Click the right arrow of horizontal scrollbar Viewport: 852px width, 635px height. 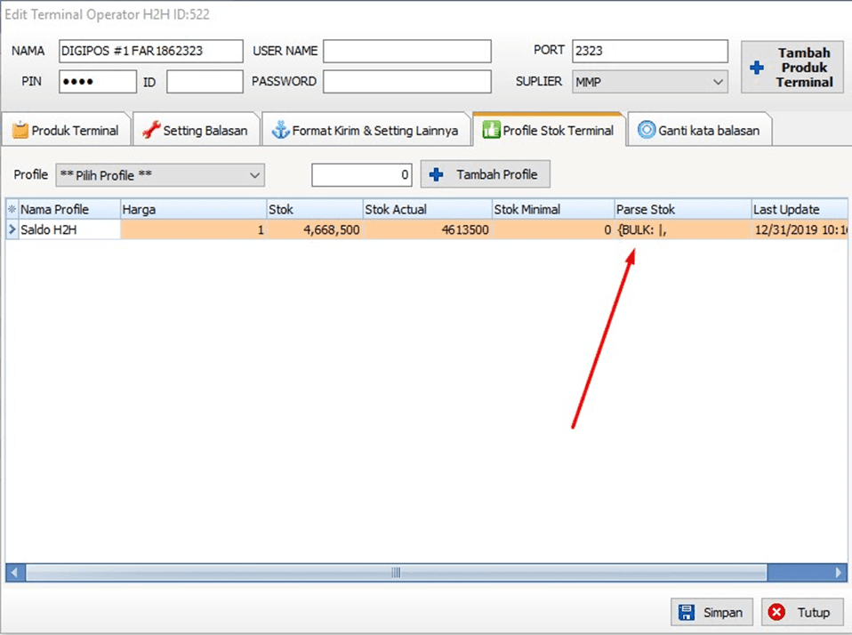pyautogui.click(x=839, y=573)
